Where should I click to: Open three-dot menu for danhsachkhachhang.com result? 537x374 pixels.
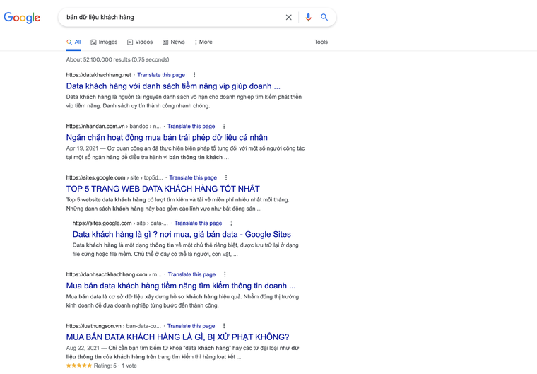225,274
